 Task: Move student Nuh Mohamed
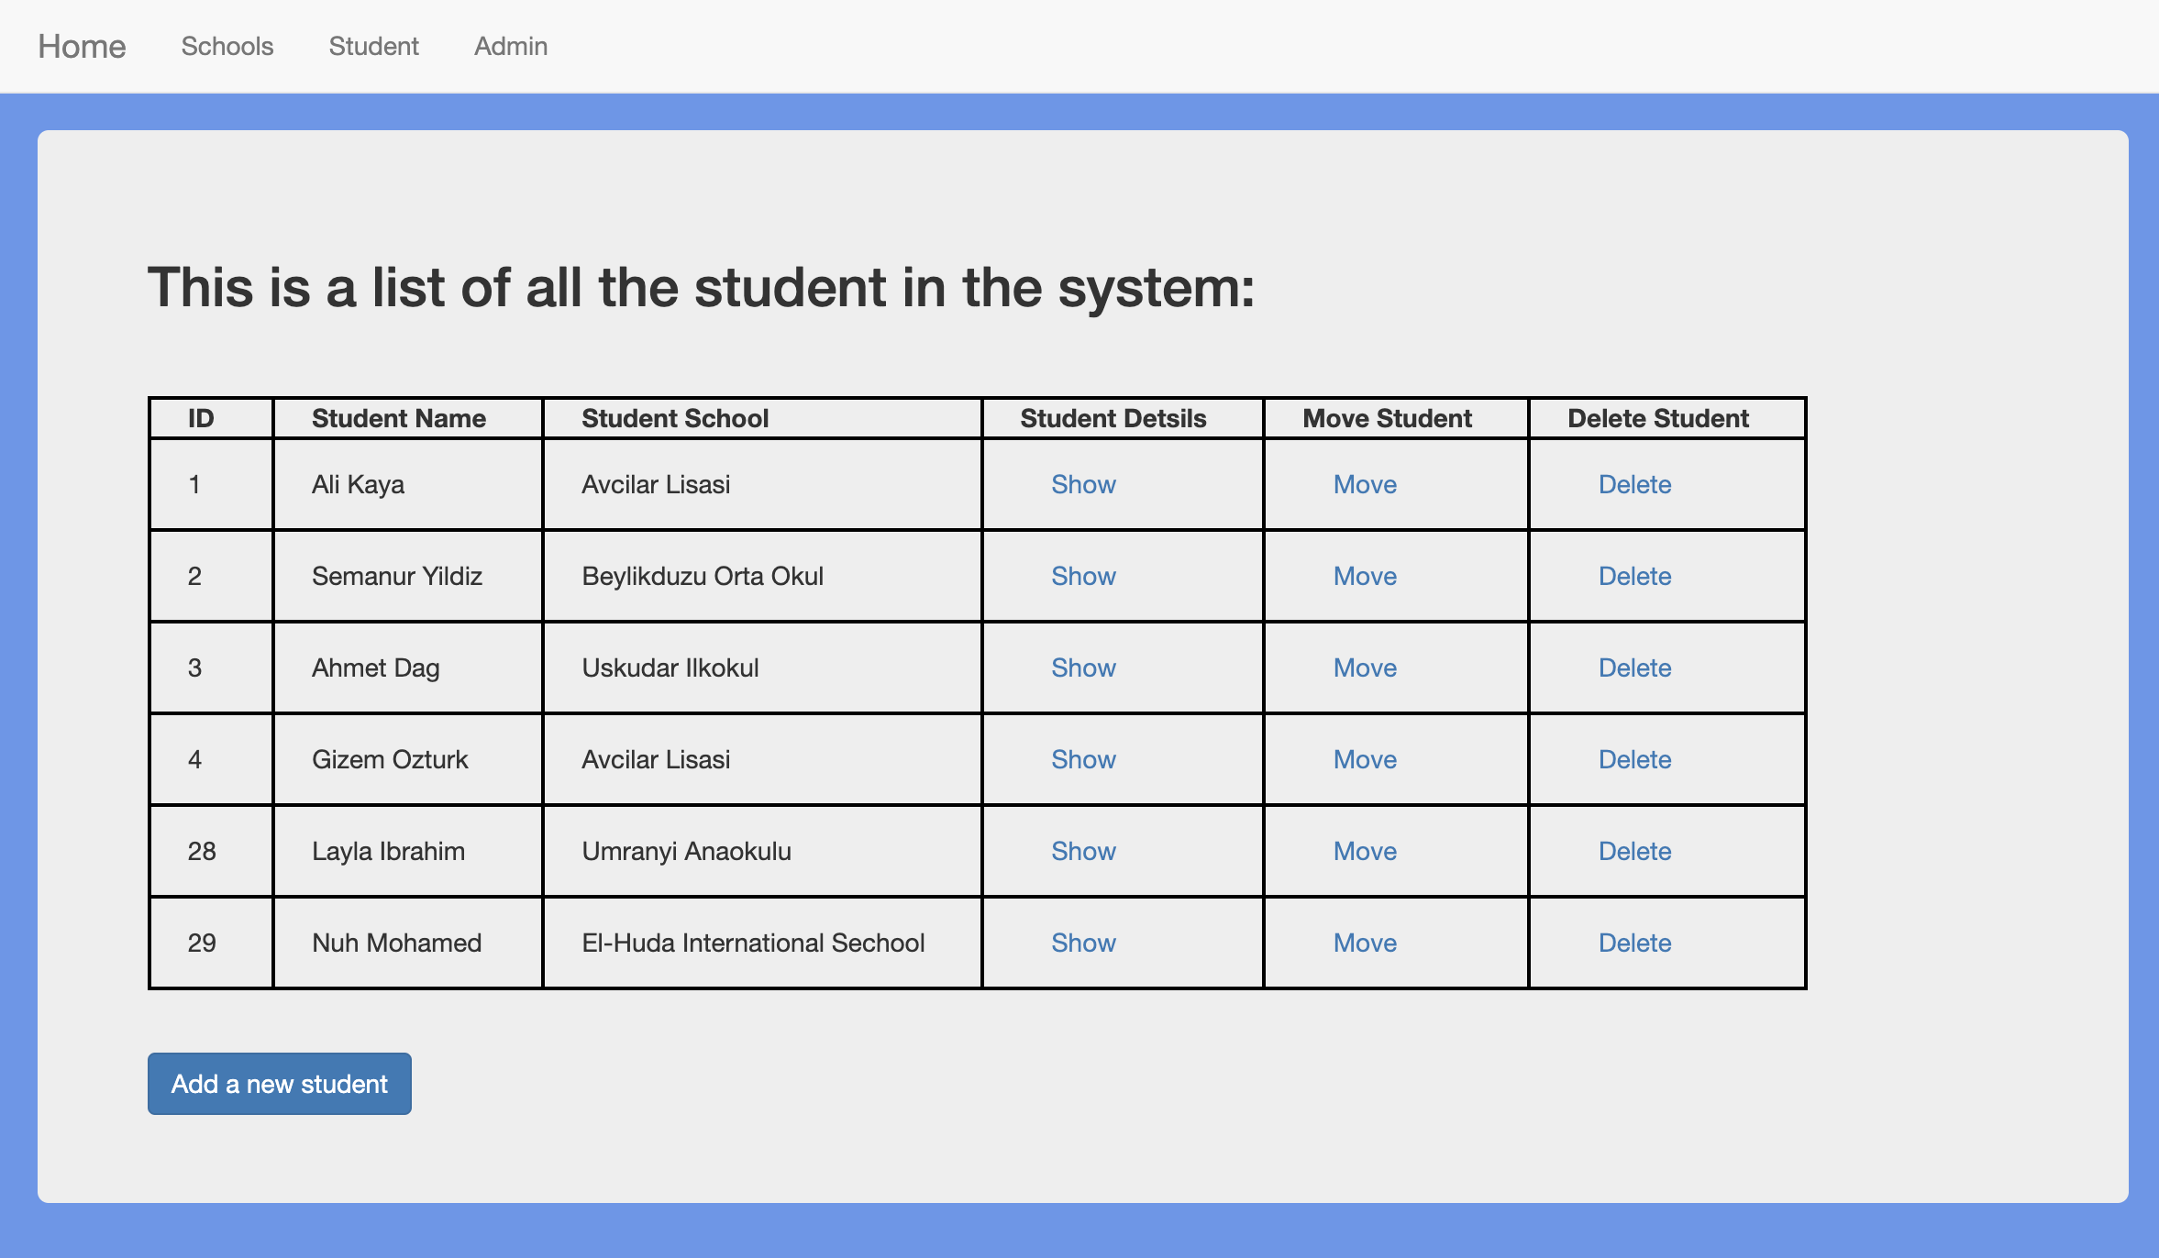(1364, 943)
